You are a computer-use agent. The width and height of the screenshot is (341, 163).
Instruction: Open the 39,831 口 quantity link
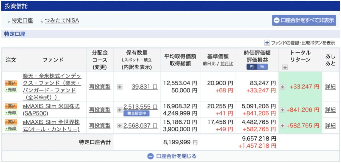pos(145,87)
